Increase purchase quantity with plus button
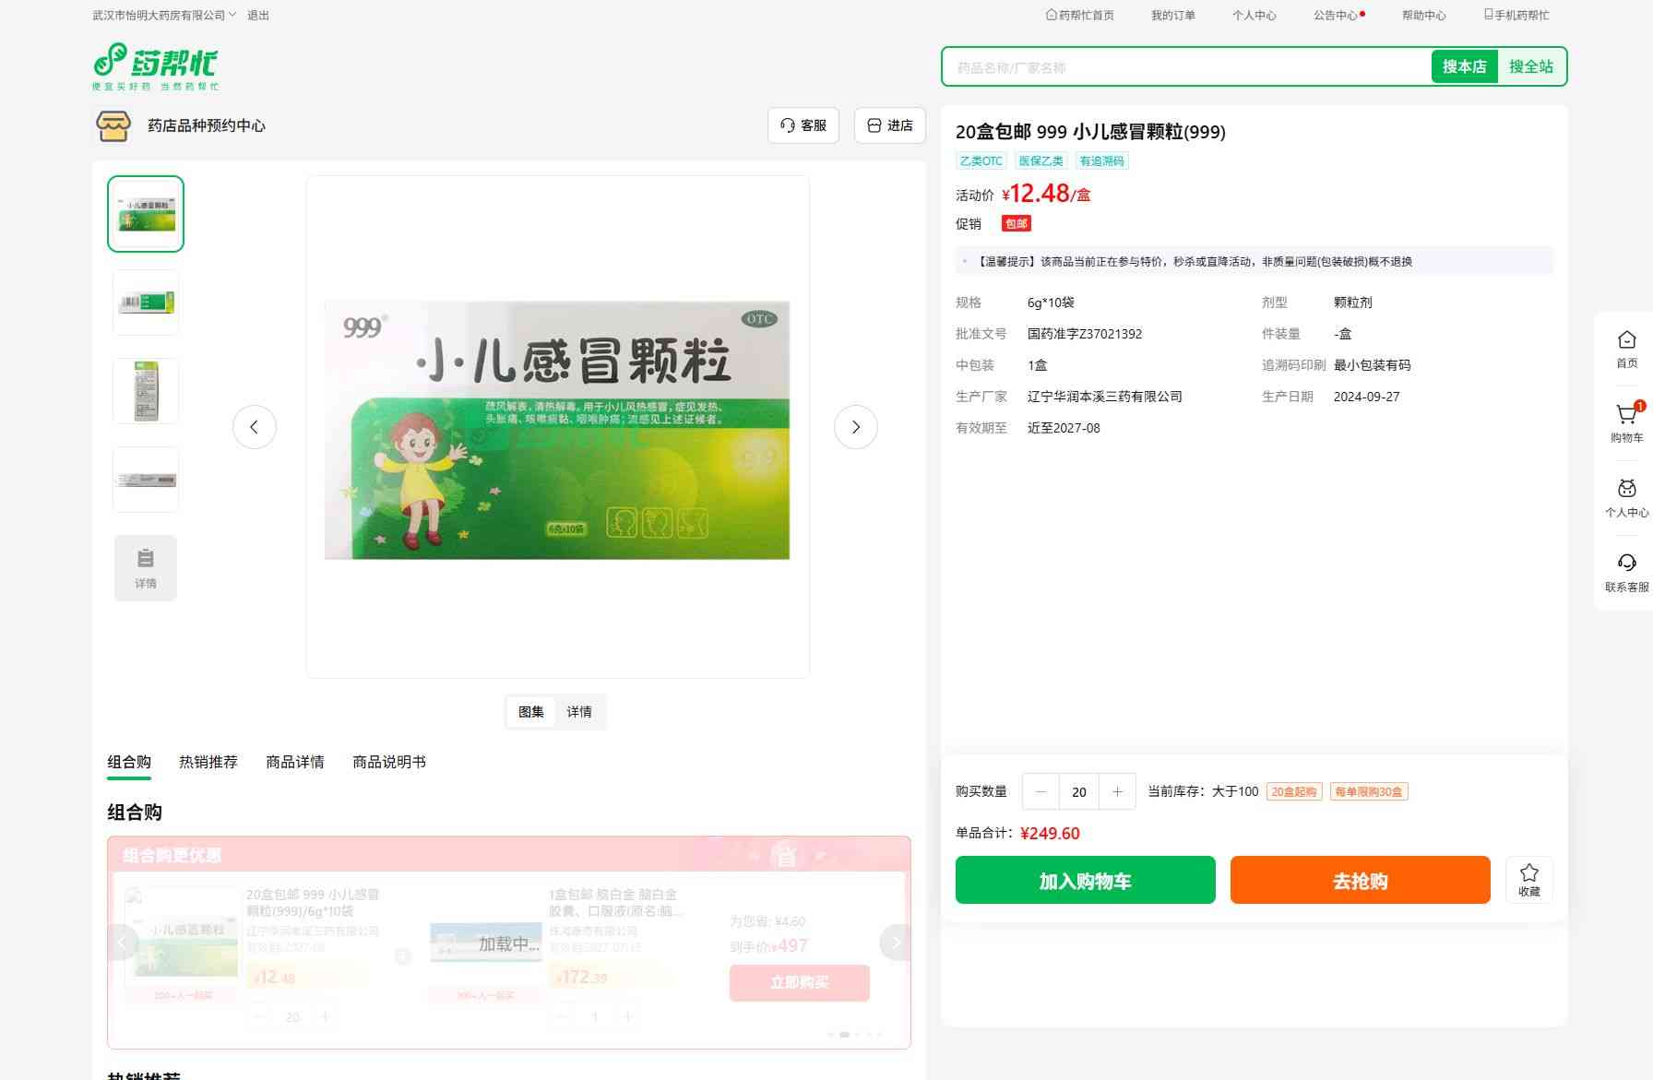Viewport: 1653px width, 1080px height. point(1117,791)
